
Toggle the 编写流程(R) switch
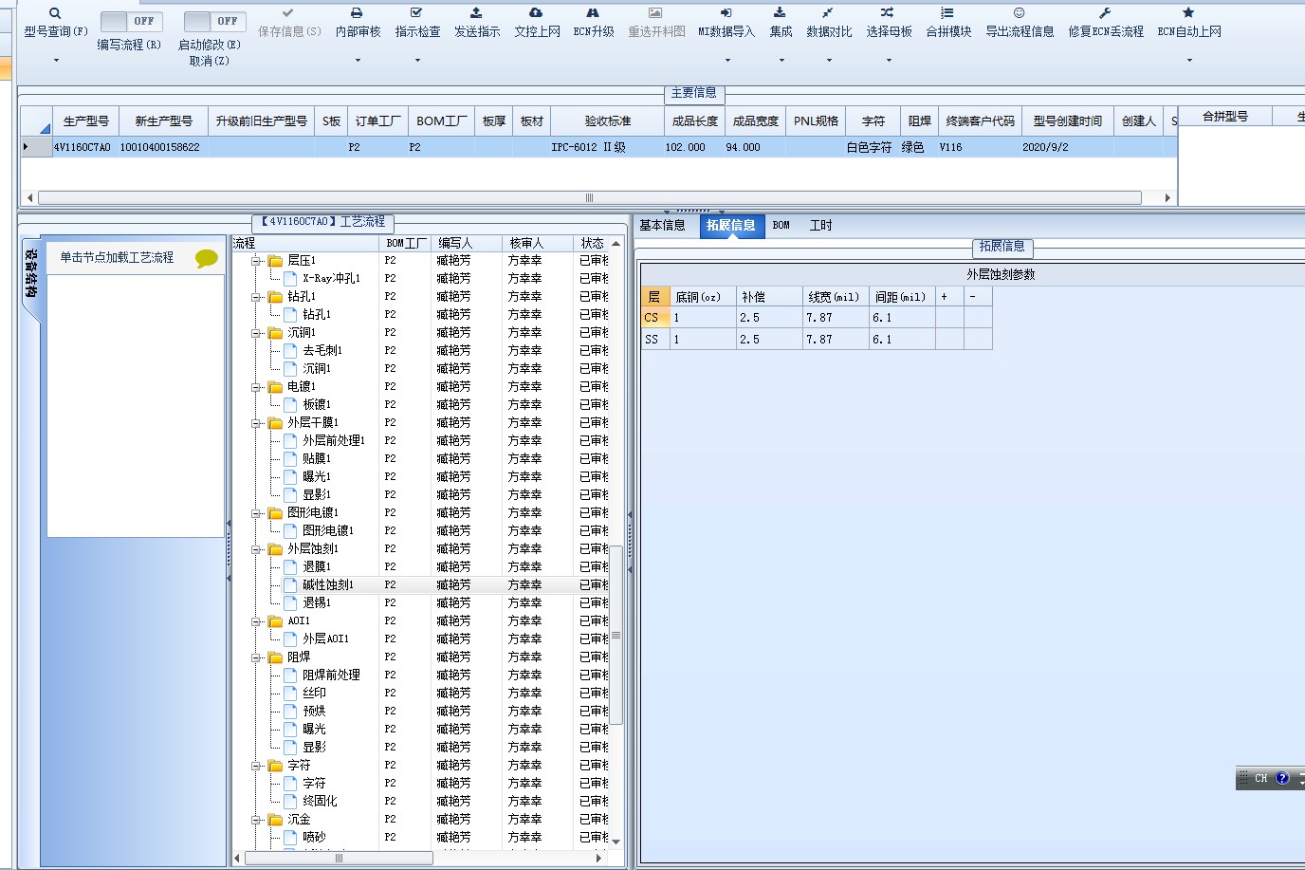[131, 21]
